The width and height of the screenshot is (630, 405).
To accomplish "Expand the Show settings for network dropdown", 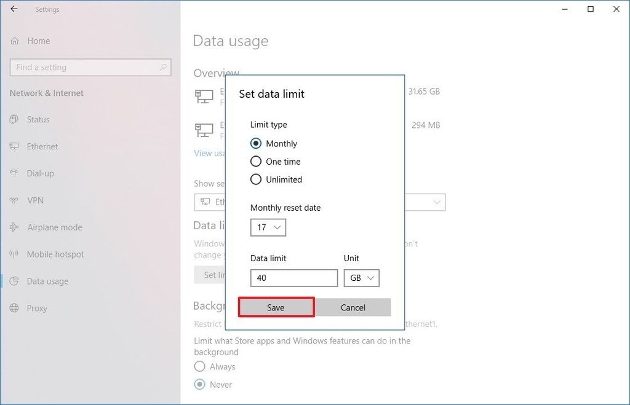I will click(437, 202).
